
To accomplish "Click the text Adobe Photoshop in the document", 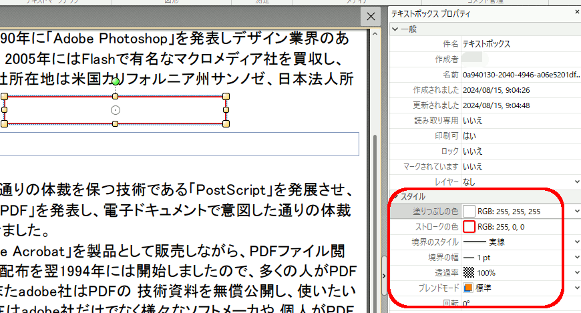I will coord(110,39).
